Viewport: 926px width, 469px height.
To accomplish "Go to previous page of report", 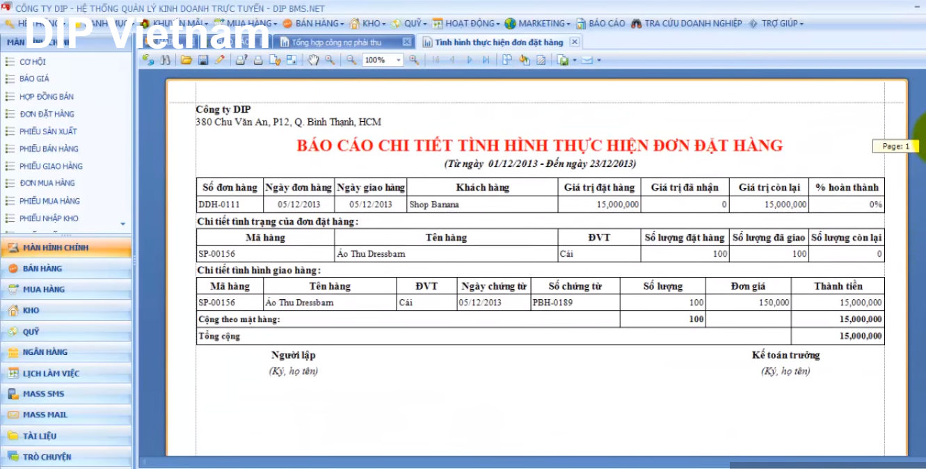I will coord(452,60).
